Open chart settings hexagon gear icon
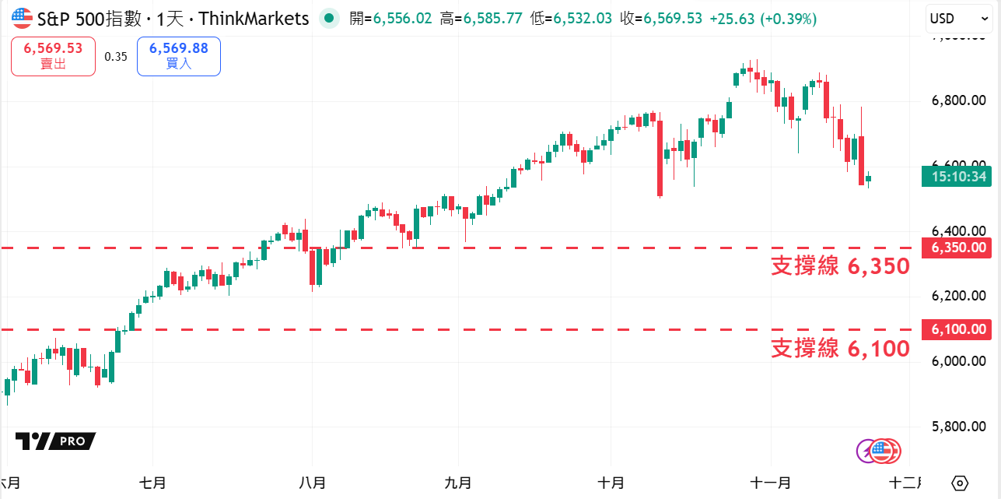The image size is (1001, 499). pyautogui.click(x=960, y=483)
